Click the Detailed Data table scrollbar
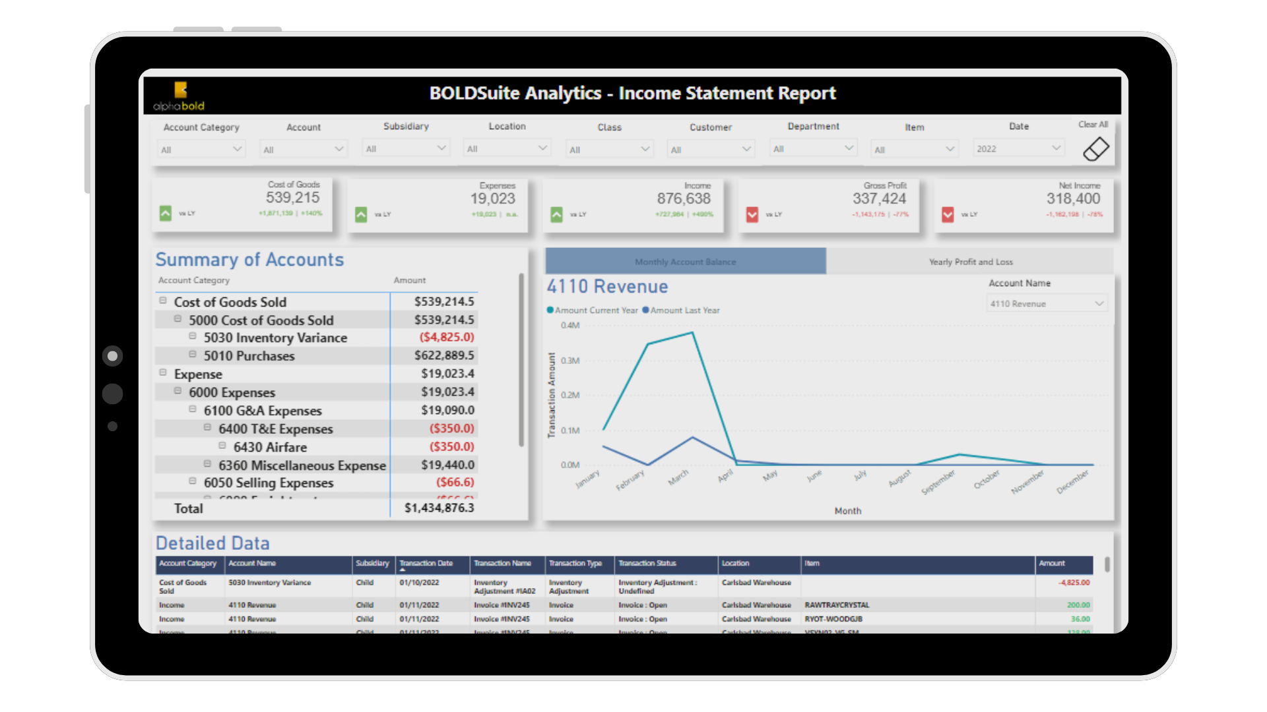1267x712 pixels. pyautogui.click(x=1107, y=564)
